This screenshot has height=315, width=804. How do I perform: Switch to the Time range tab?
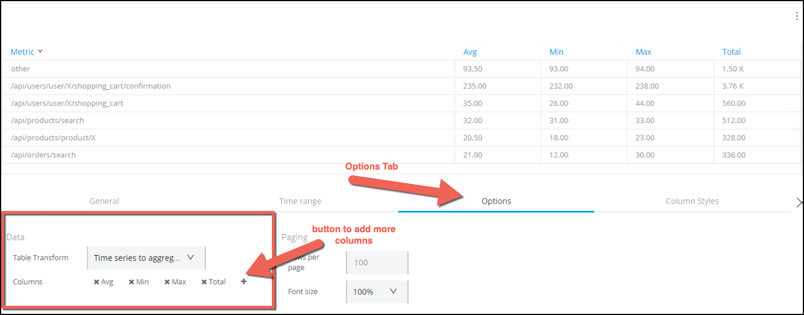300,201
